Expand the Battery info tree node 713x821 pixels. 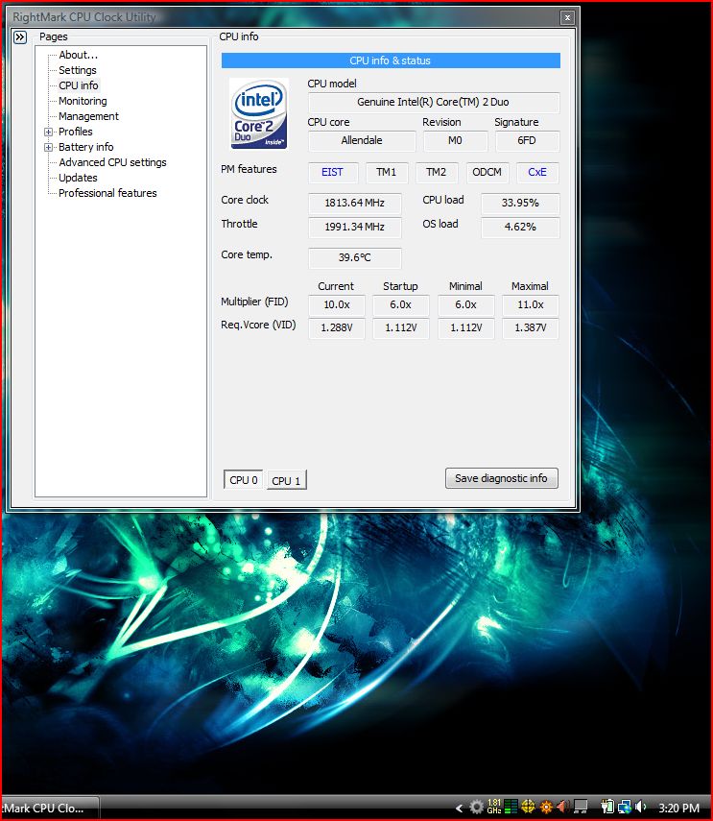click(48, 148)
